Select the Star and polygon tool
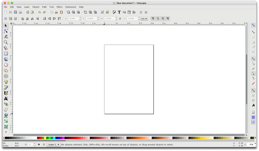The width and height of the screenshot is (259, 151). tap(6, 71)
